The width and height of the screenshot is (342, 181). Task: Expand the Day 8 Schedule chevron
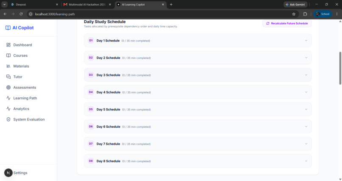(306, 161)
